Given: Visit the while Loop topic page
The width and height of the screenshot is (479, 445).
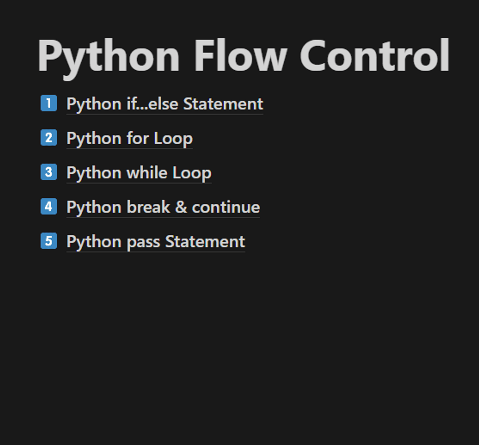Looking at the screenshot, I should 139,173.
